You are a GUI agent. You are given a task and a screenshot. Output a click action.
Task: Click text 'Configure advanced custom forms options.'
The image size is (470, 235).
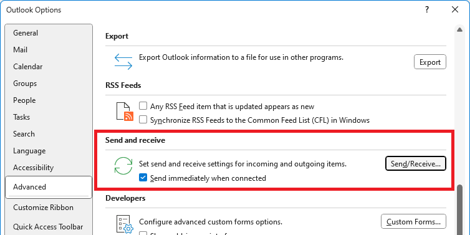click(211, 222)
